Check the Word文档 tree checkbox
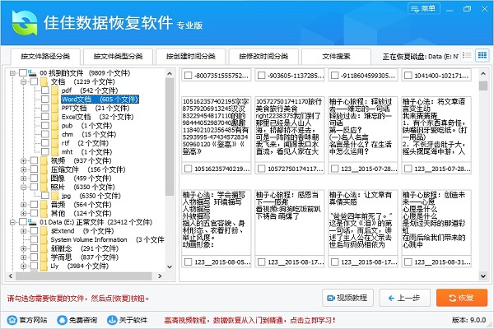The width and height of the screenshot is (494, 329). click(x=45, y=100)
